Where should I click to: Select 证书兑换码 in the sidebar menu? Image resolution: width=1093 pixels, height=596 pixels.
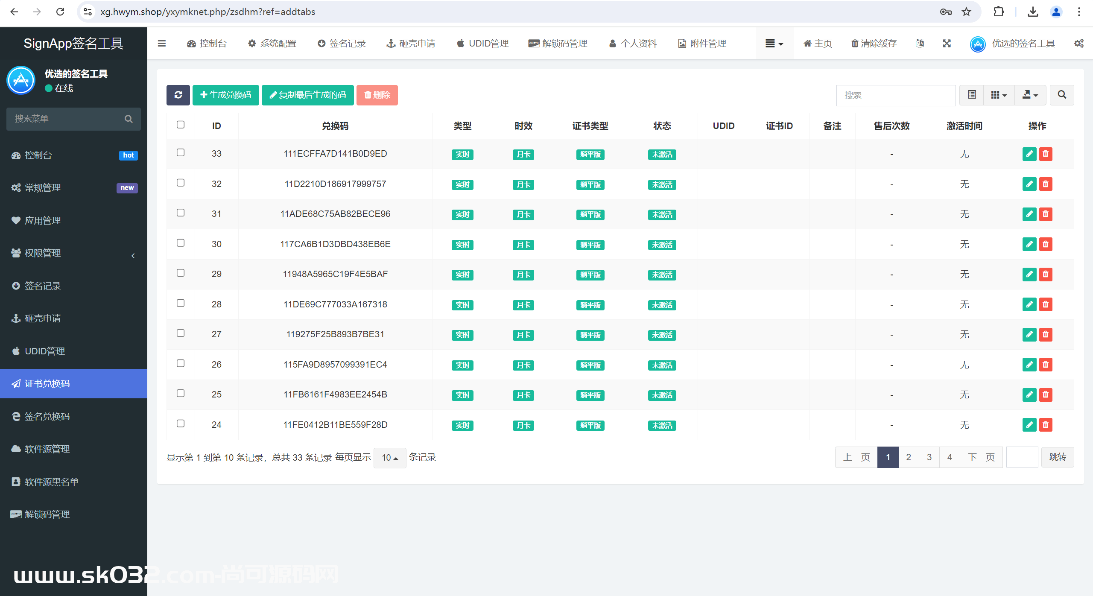coord(73,384)
